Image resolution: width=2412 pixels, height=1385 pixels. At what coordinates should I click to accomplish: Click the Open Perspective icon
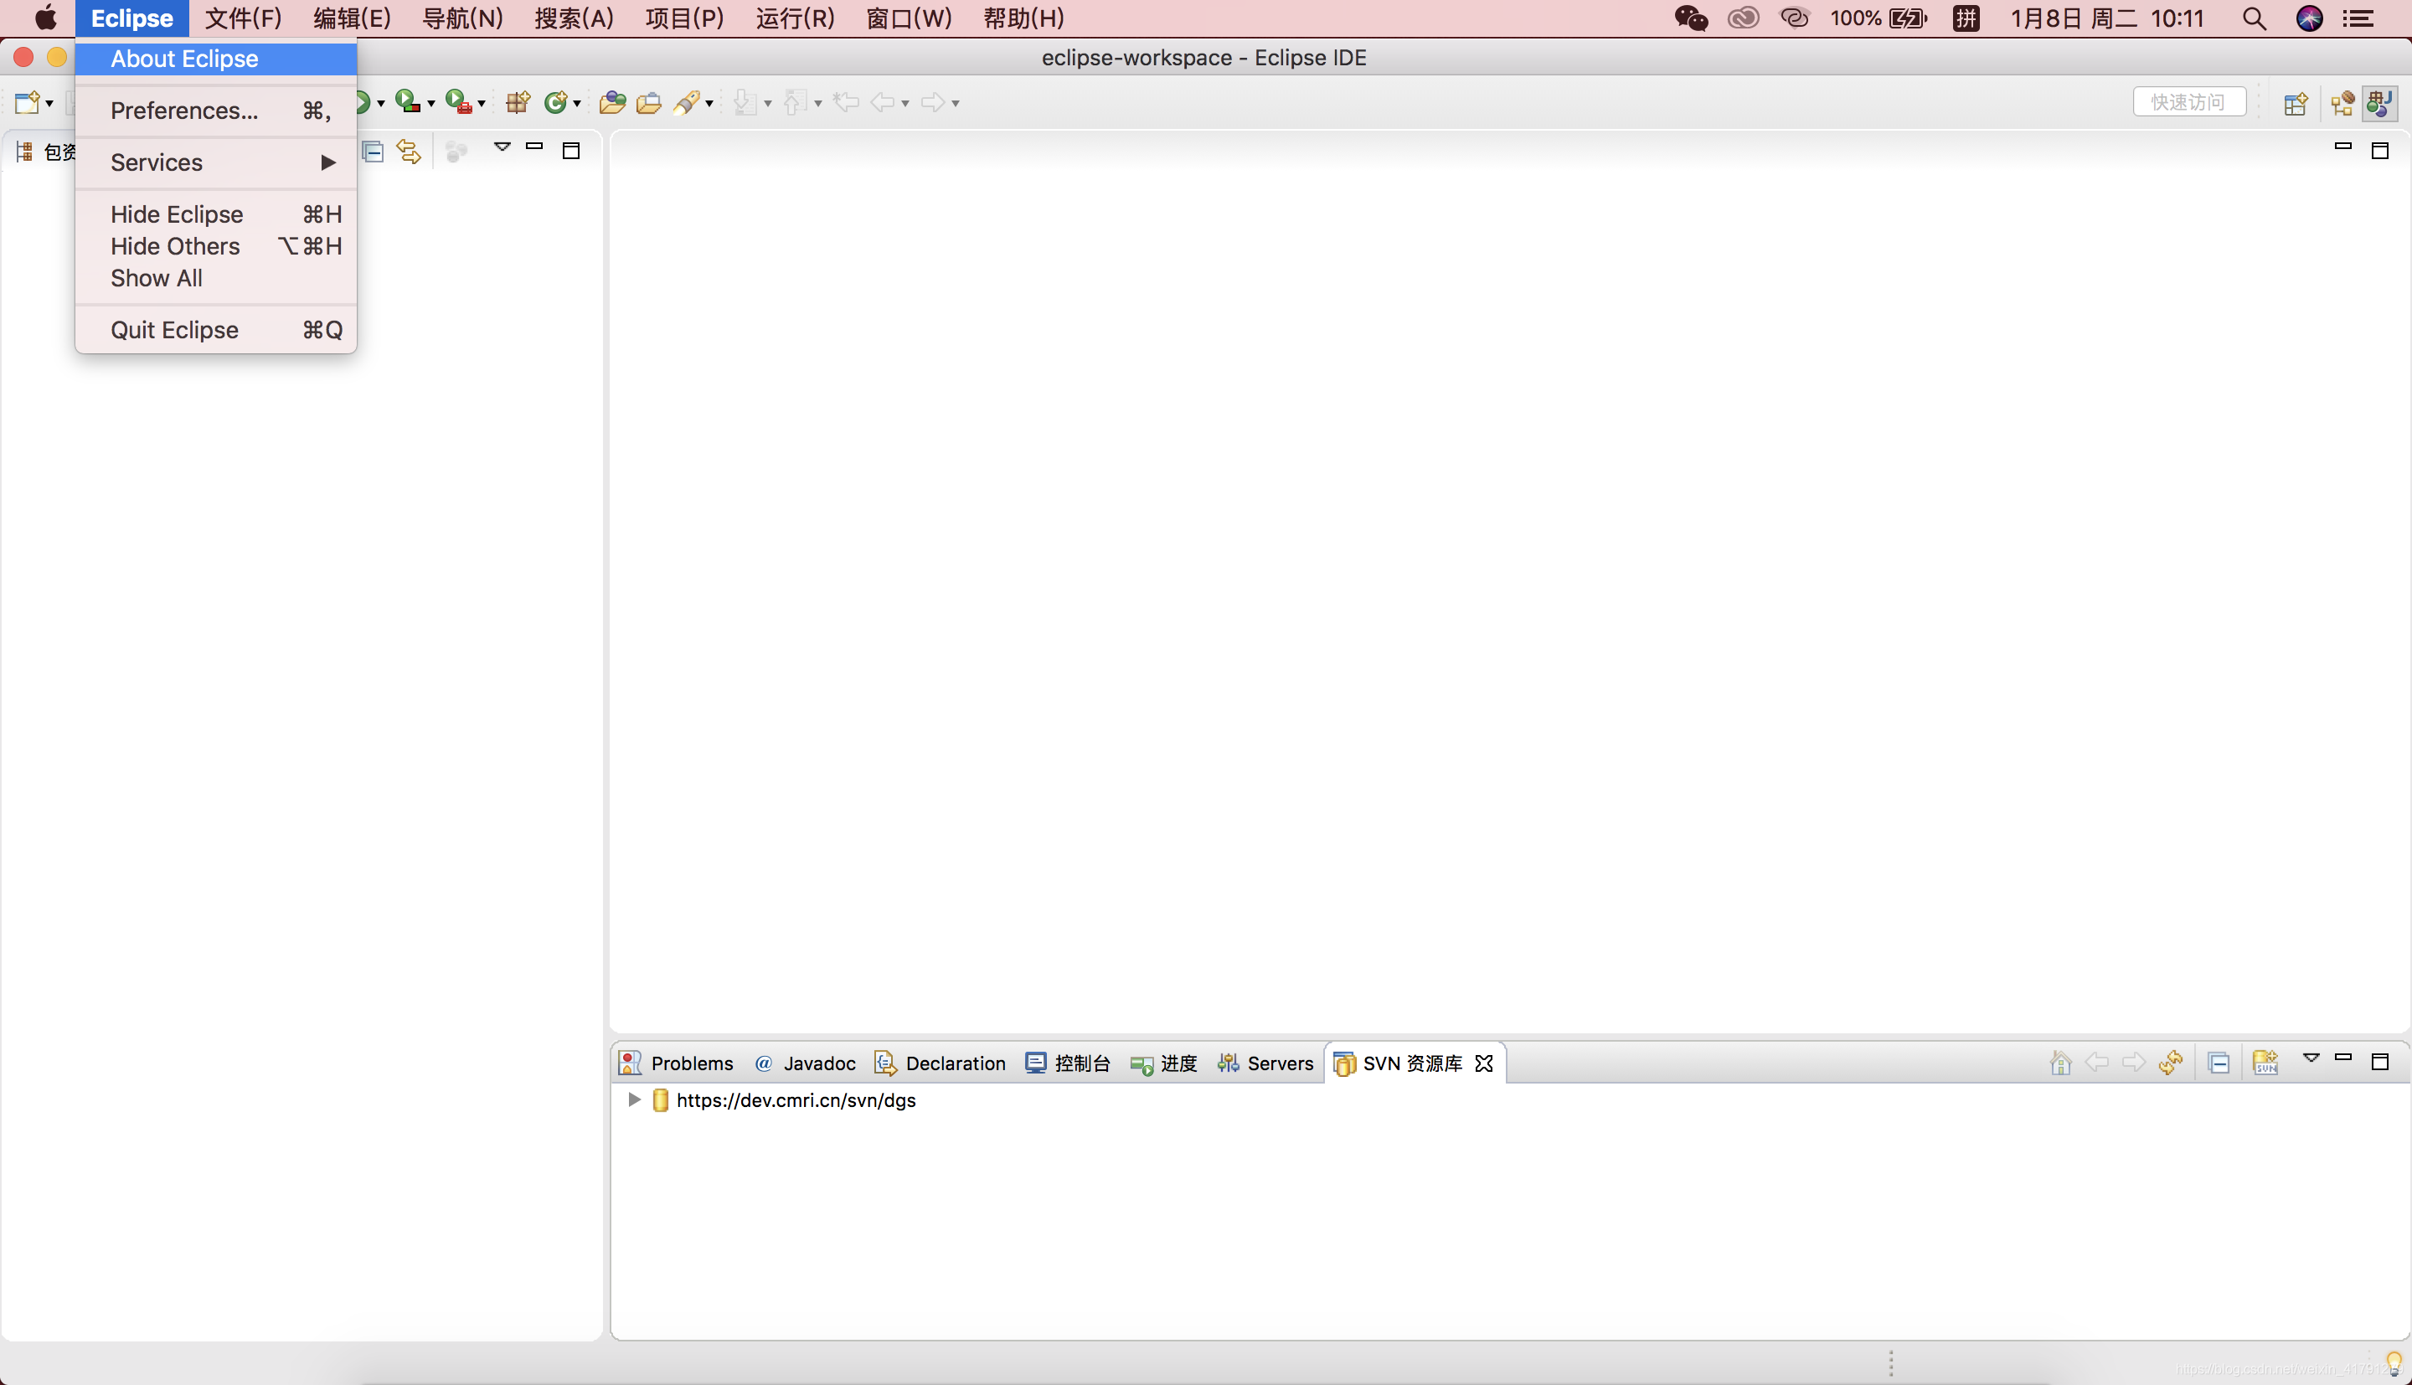point(2296,103)
